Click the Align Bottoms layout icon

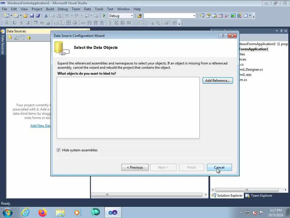coord(48,23)
